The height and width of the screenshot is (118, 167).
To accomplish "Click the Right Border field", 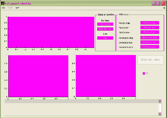I will [x=105, y=29].
